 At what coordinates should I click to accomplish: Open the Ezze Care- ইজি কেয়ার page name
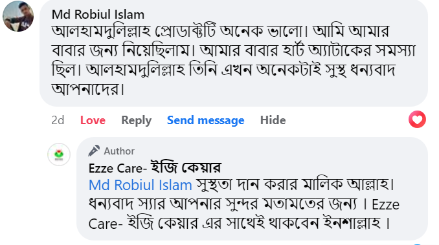pos(155,168)
